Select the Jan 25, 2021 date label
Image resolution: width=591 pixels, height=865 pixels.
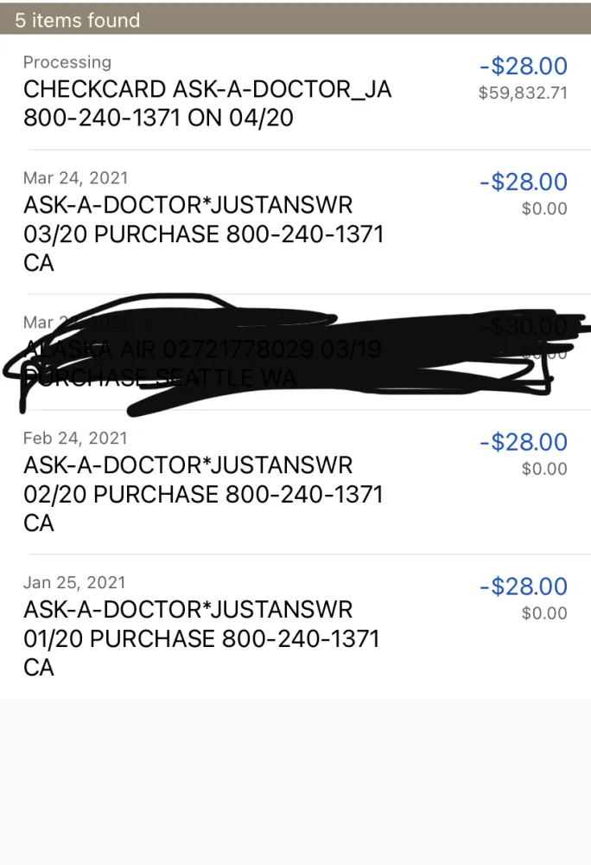pyautogui.click(x=75, y=583)
